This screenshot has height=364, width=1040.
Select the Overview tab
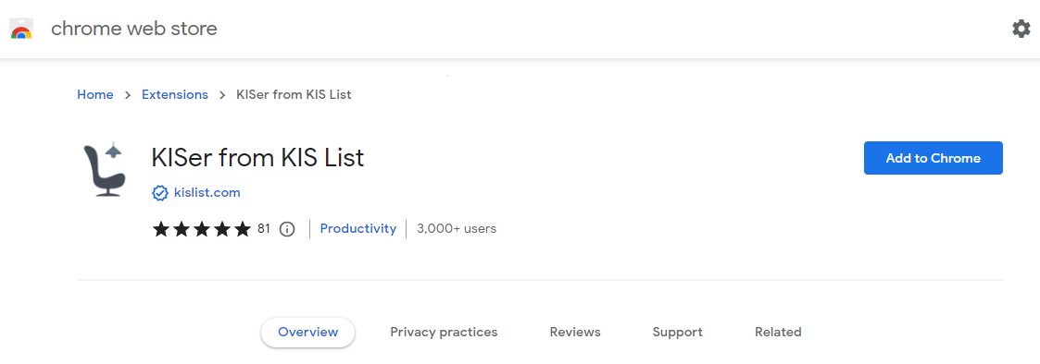(x=307, y=333)
